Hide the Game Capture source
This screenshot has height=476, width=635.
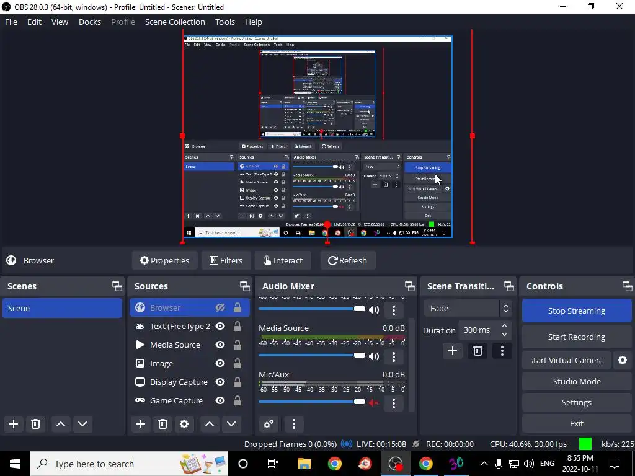click(x=220, y=401)
